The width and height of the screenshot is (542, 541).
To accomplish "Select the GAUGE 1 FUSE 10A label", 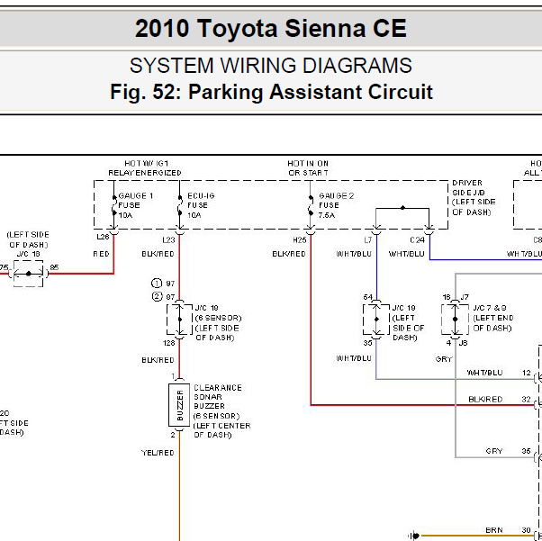I will click(135, 205).
